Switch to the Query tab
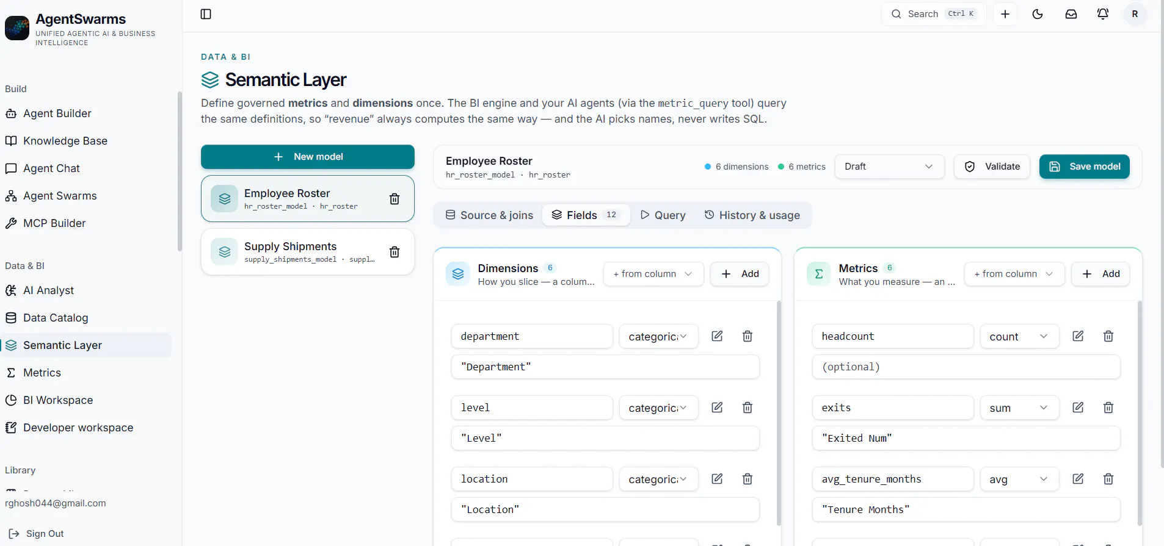Screen dimensions: 1164x546 point(663,215)
